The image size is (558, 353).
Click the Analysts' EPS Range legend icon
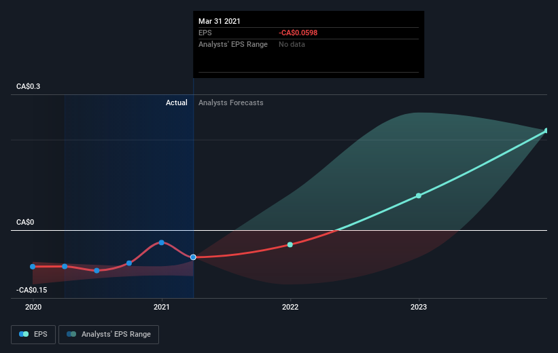[x=71, y=334]
